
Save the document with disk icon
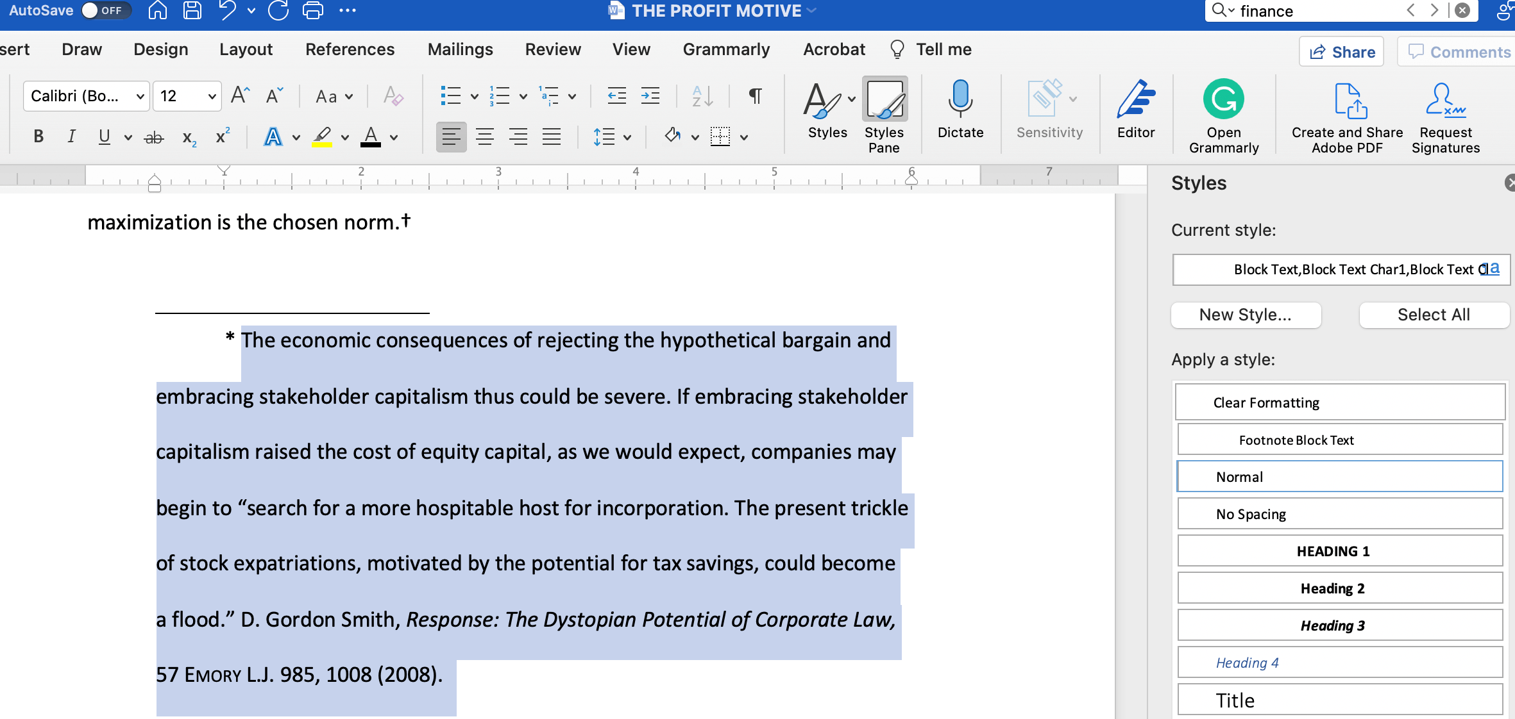192,10
